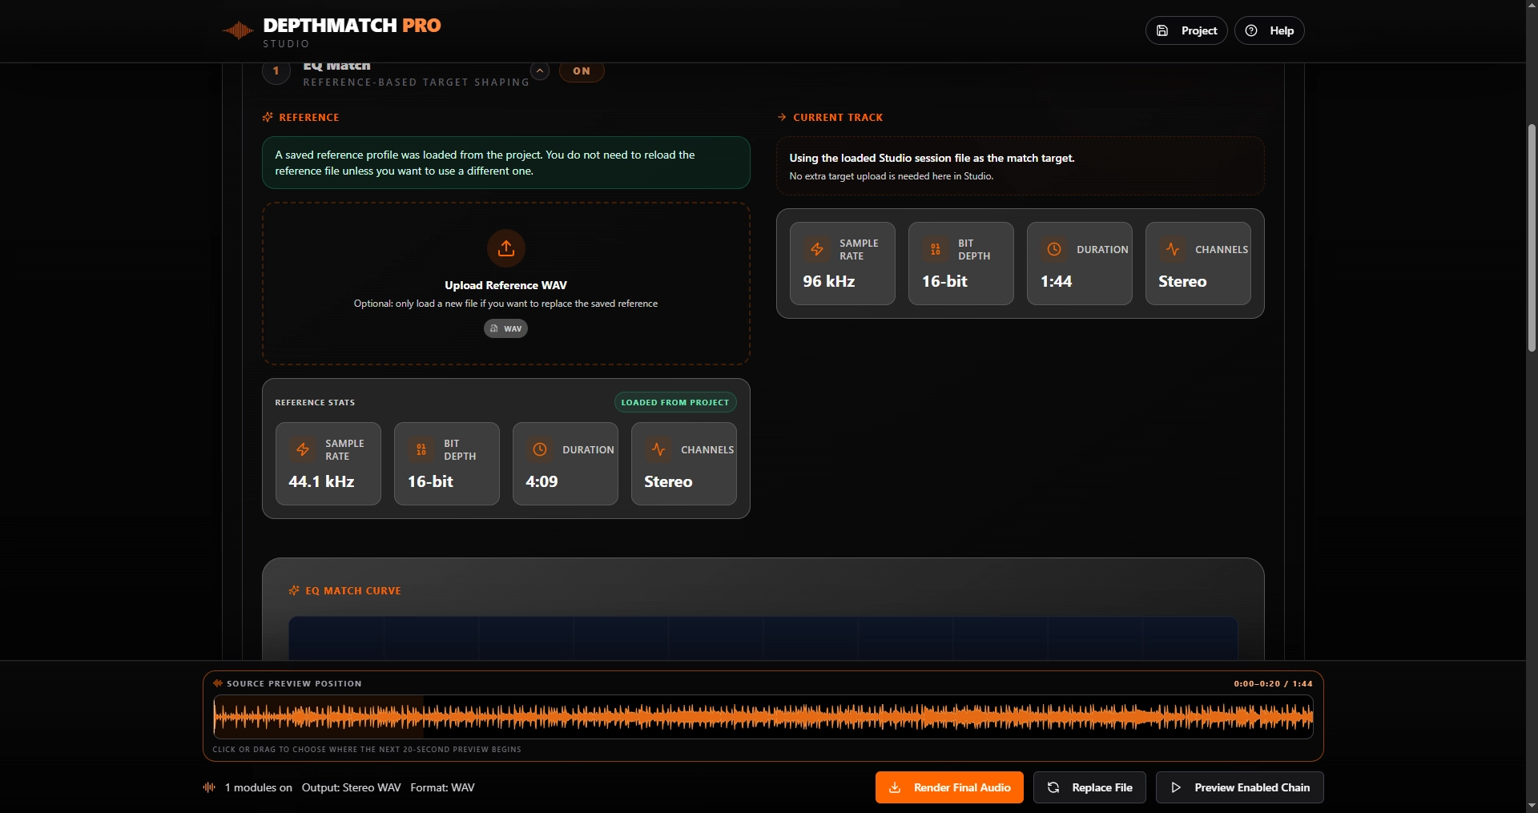The width and height of the screenshot is (1538, 813).
Task: Click the '0:00–0:20 / 1:44' preview time readout
Action: coord(1273,683)
